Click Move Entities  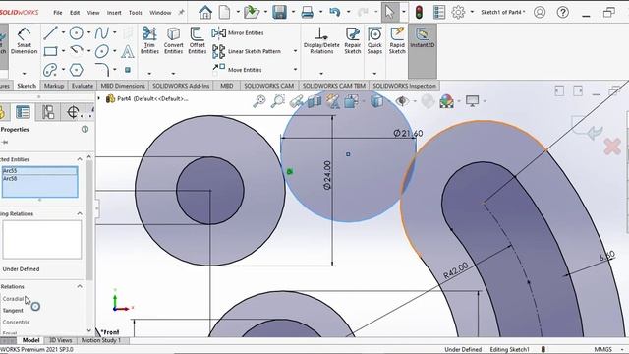coord(237,70)
